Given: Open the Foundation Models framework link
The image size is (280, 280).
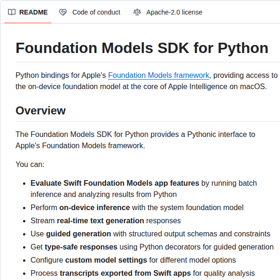Looking at the screenshot, I should [x=158, y=76].
